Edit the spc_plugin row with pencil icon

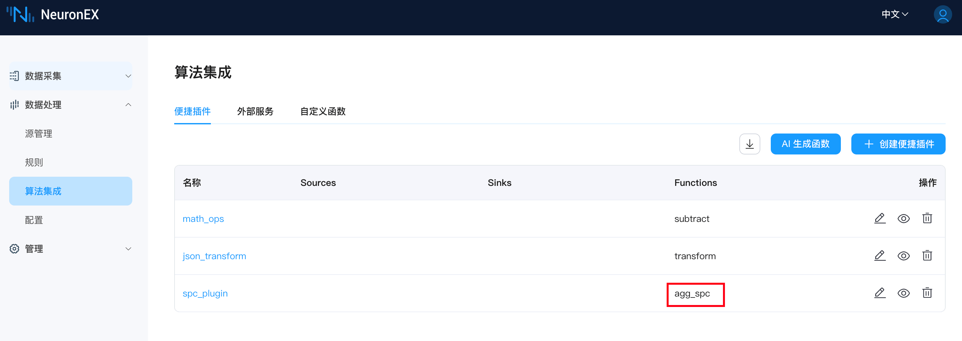(x=879, y=293)
